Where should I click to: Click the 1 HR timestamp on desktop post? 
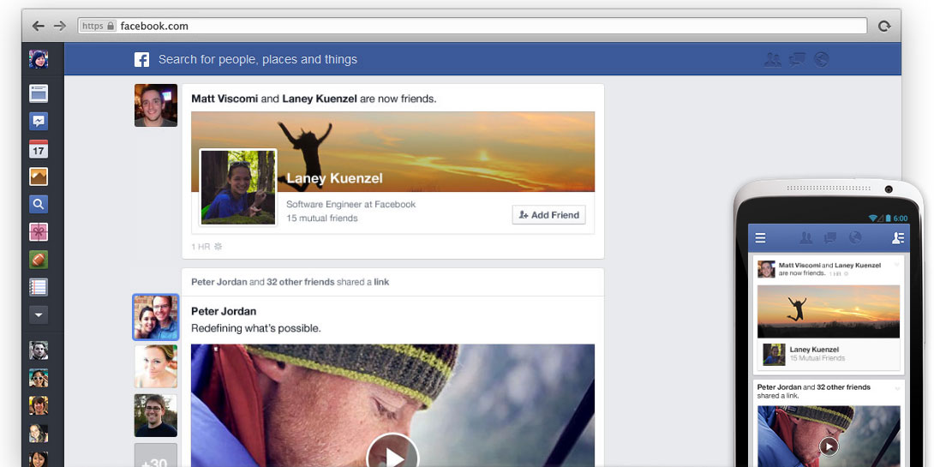click(201, 247)
